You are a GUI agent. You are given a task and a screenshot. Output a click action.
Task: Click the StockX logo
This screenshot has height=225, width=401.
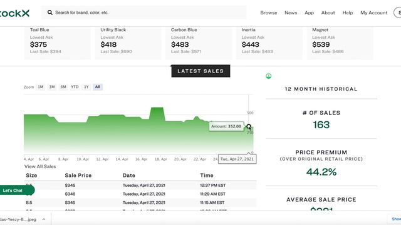click(x=14, y=13)
